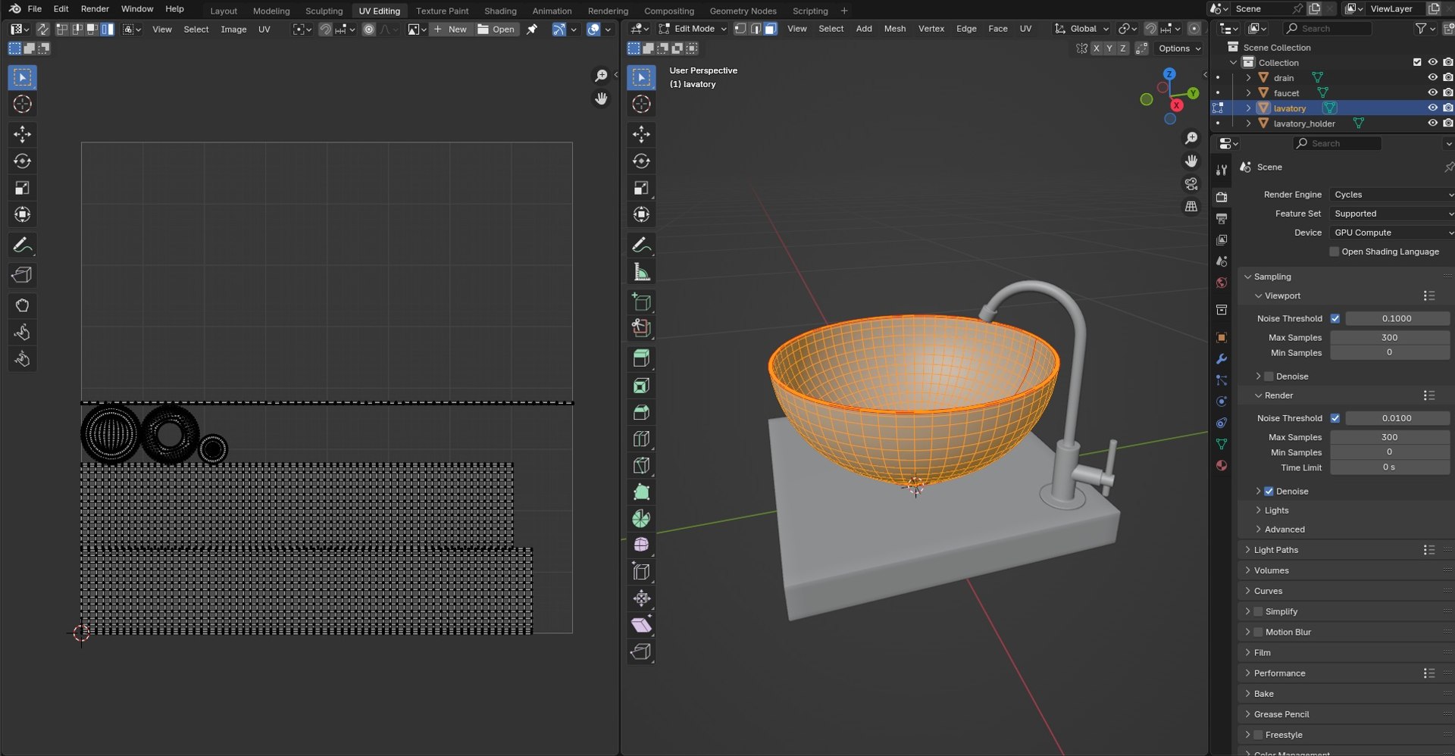Disable the Render Denoise checkbox
1455x756 pixels.
tap(1269, 492)
